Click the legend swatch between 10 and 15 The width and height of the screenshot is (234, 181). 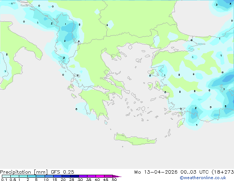(49, 176)
